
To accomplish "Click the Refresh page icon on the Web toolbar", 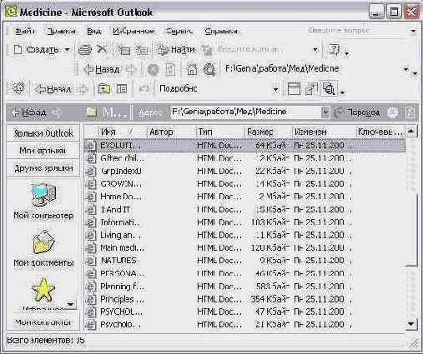I will pyautogui.click(x=170, y=69).
